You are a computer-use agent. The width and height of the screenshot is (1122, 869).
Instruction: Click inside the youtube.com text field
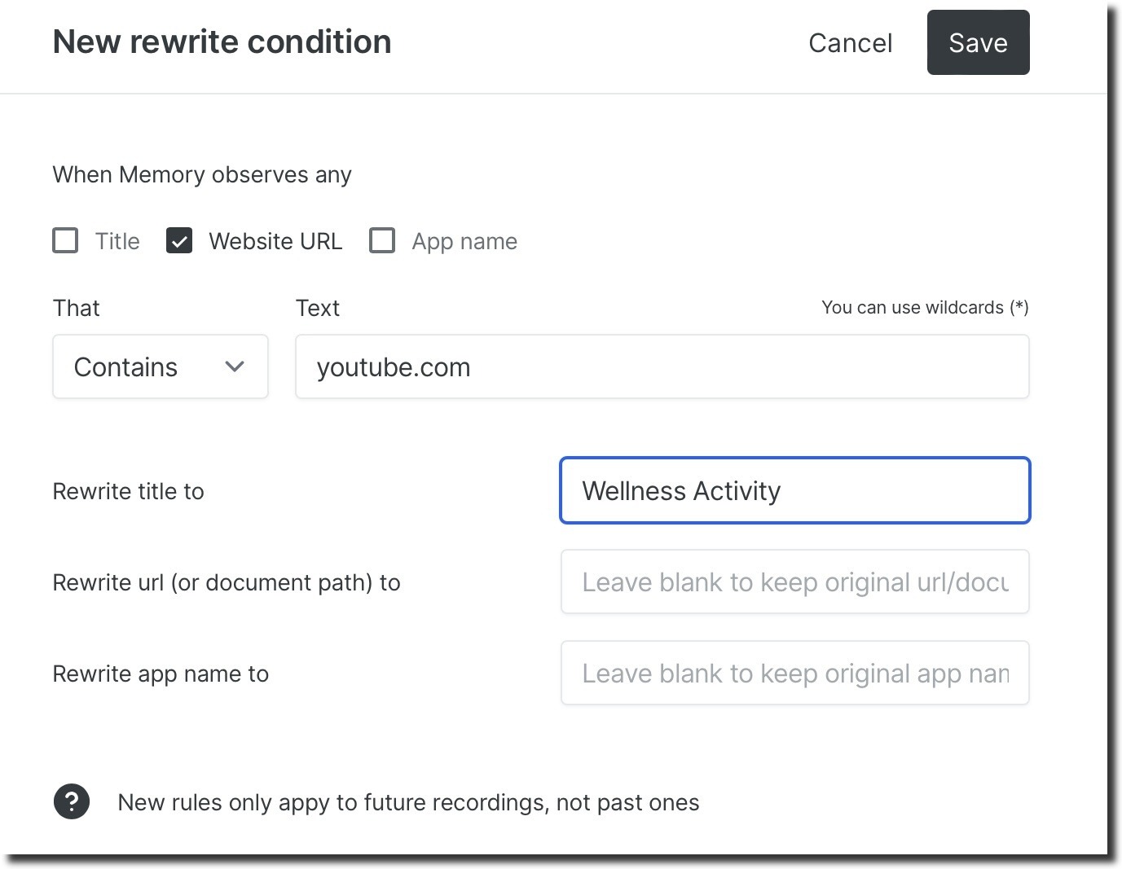pos(662,367)
